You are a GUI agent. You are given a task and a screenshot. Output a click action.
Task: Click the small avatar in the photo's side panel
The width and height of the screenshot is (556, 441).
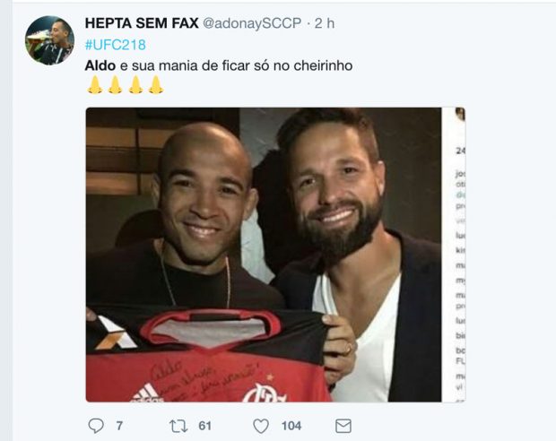point(459,114)
